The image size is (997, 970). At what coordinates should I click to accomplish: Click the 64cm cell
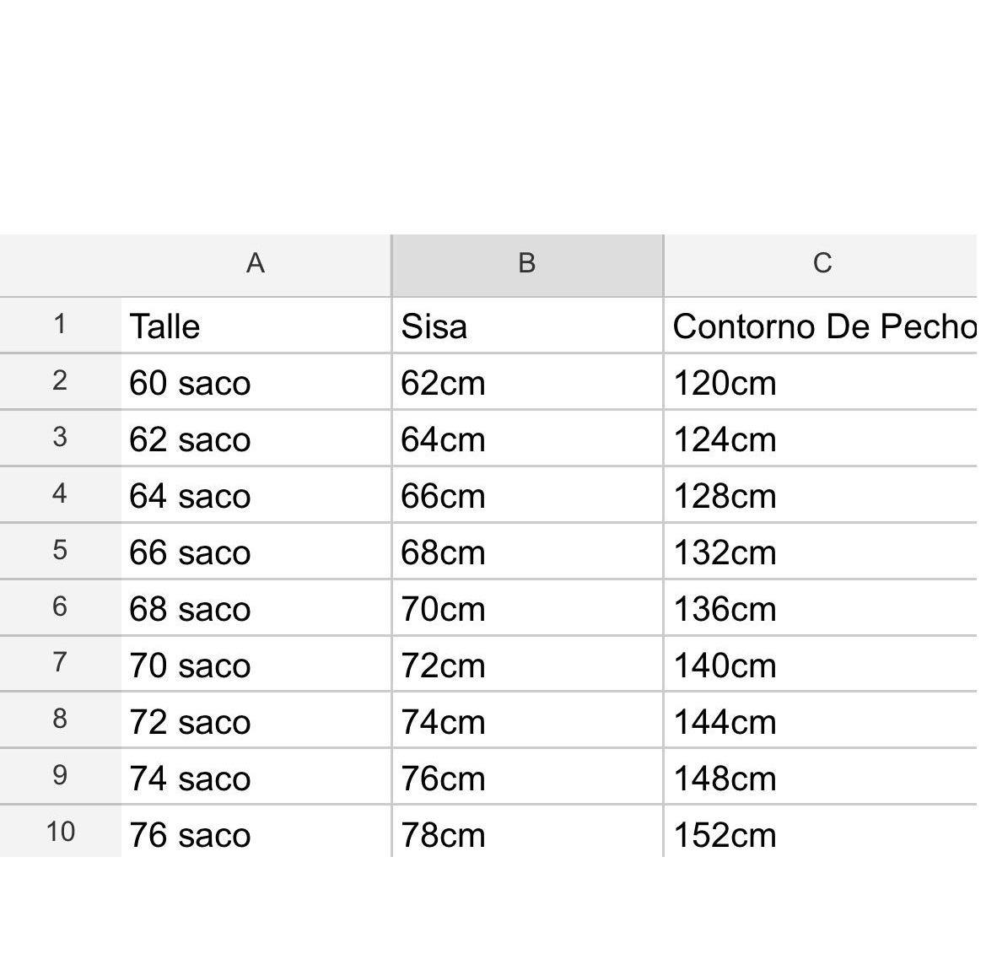coord(527,439)
